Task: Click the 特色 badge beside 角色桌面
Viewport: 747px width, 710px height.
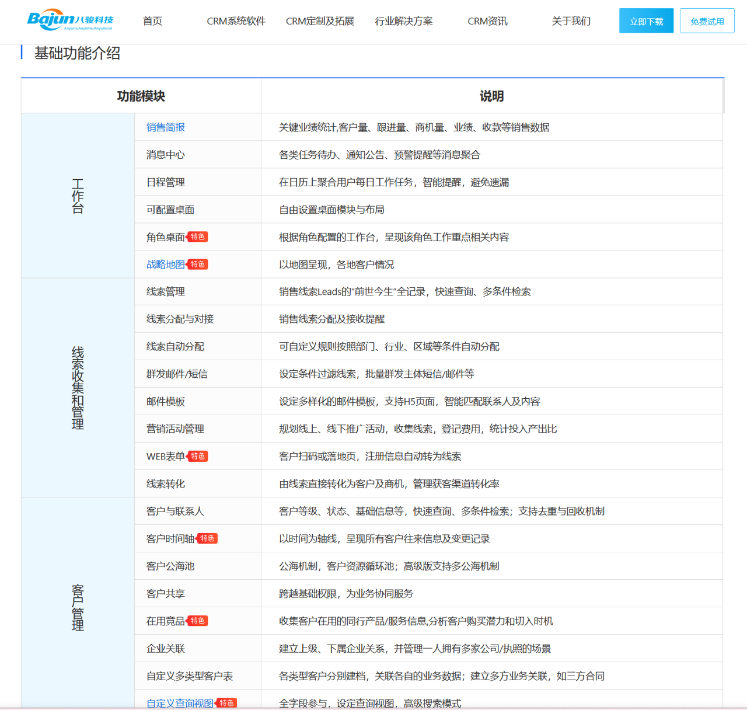Action: pyautogui.click(x=198, y=237)
